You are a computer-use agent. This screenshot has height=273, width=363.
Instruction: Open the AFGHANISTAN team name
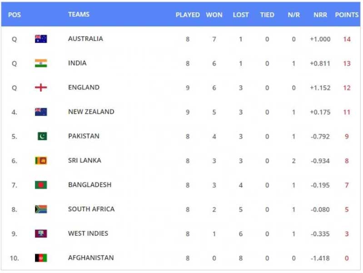(91, 258)
